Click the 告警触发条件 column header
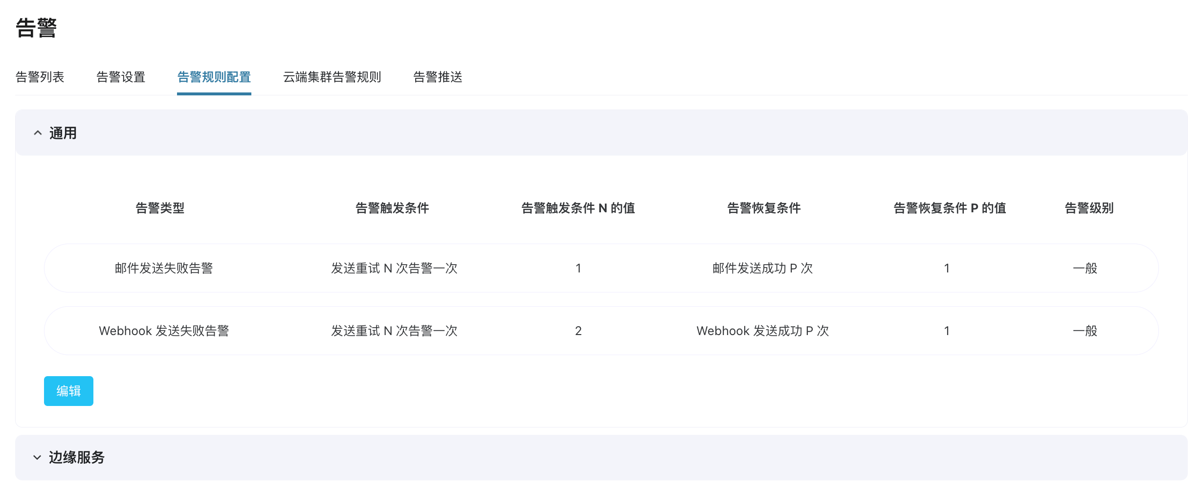The height and width of the screenshot is (495, 1201). 392,208
